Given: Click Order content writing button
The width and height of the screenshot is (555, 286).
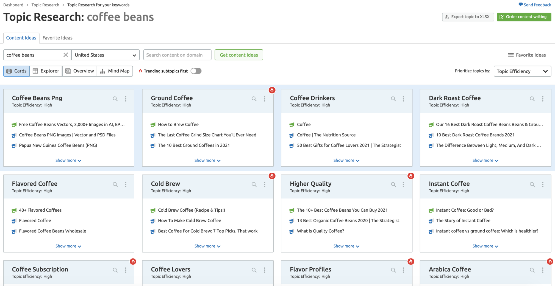Looking at the screenshot, I should coord(524,17).
